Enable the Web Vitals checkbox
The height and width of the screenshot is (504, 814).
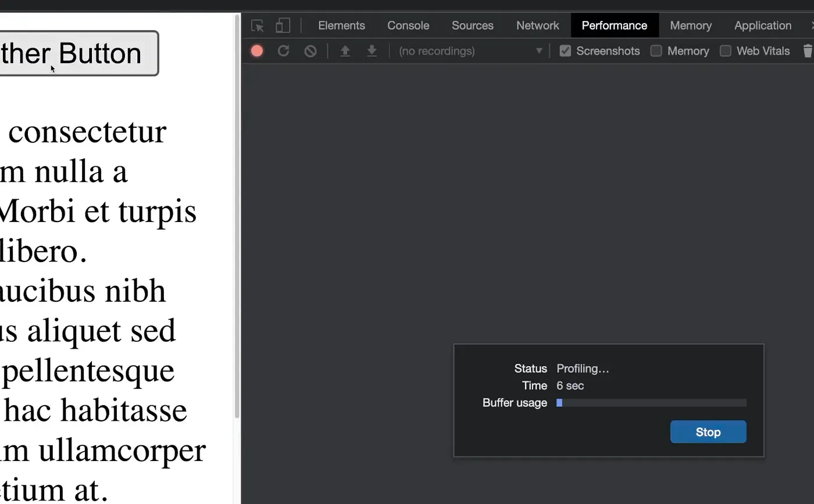726,51
